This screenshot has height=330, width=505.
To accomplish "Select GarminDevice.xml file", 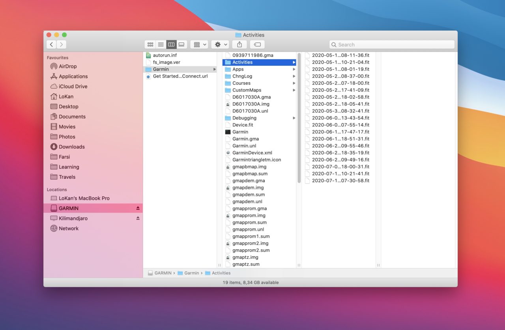I will 260,153.
